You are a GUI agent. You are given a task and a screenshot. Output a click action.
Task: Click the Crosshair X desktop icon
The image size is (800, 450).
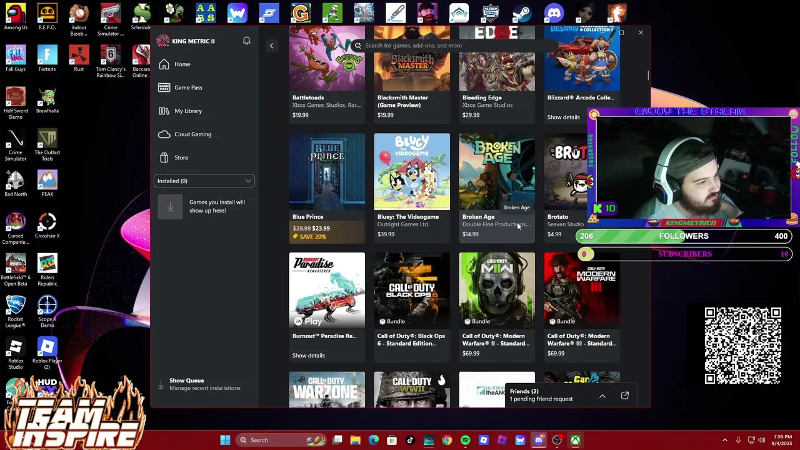point(47,226)
